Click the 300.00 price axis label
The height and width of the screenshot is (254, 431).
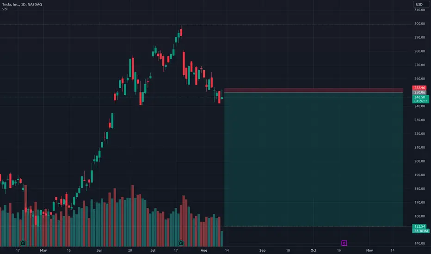pyautogui.click(x=420, y=24)
